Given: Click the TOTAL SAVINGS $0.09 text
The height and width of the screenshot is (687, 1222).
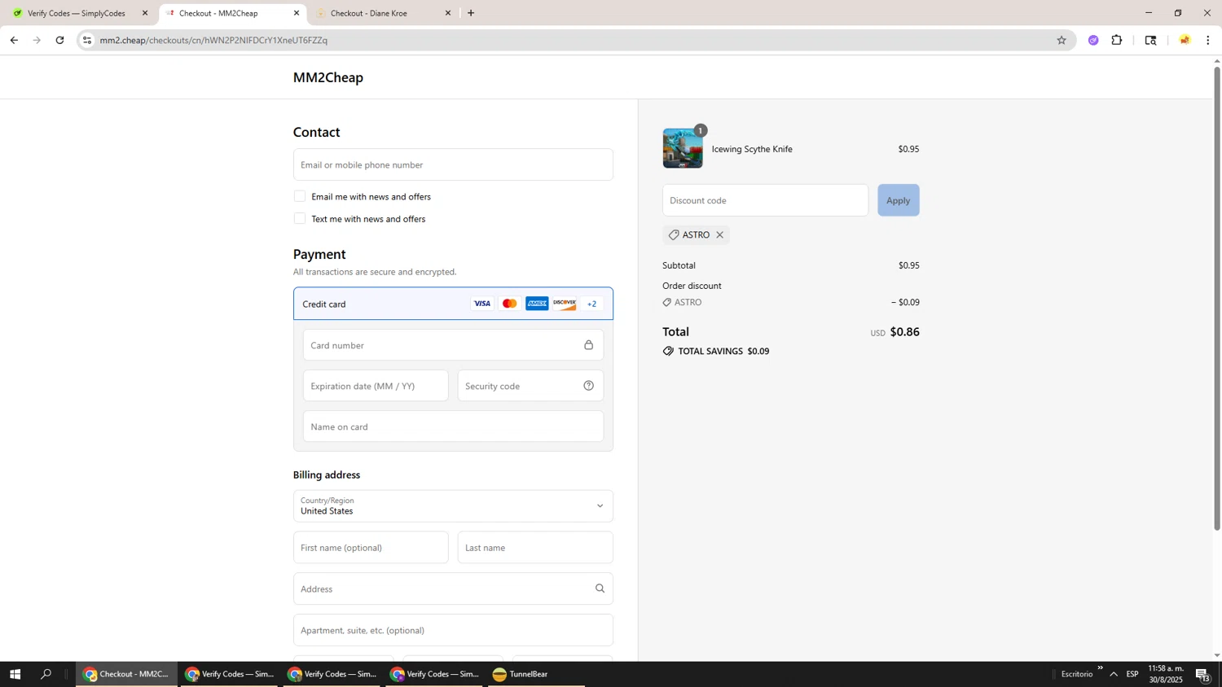Looking at the screenshot, I should 723,352.
